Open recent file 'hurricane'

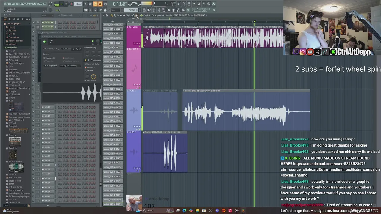click(13, 70)
